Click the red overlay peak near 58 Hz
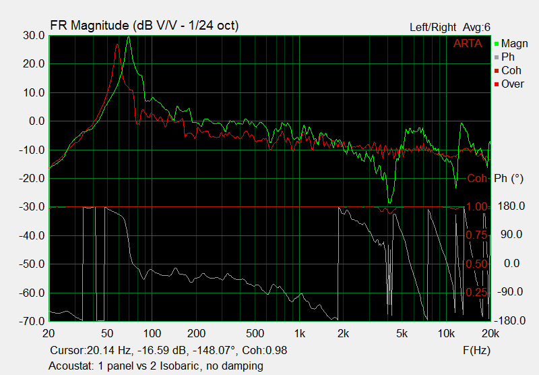 point(117,44)
